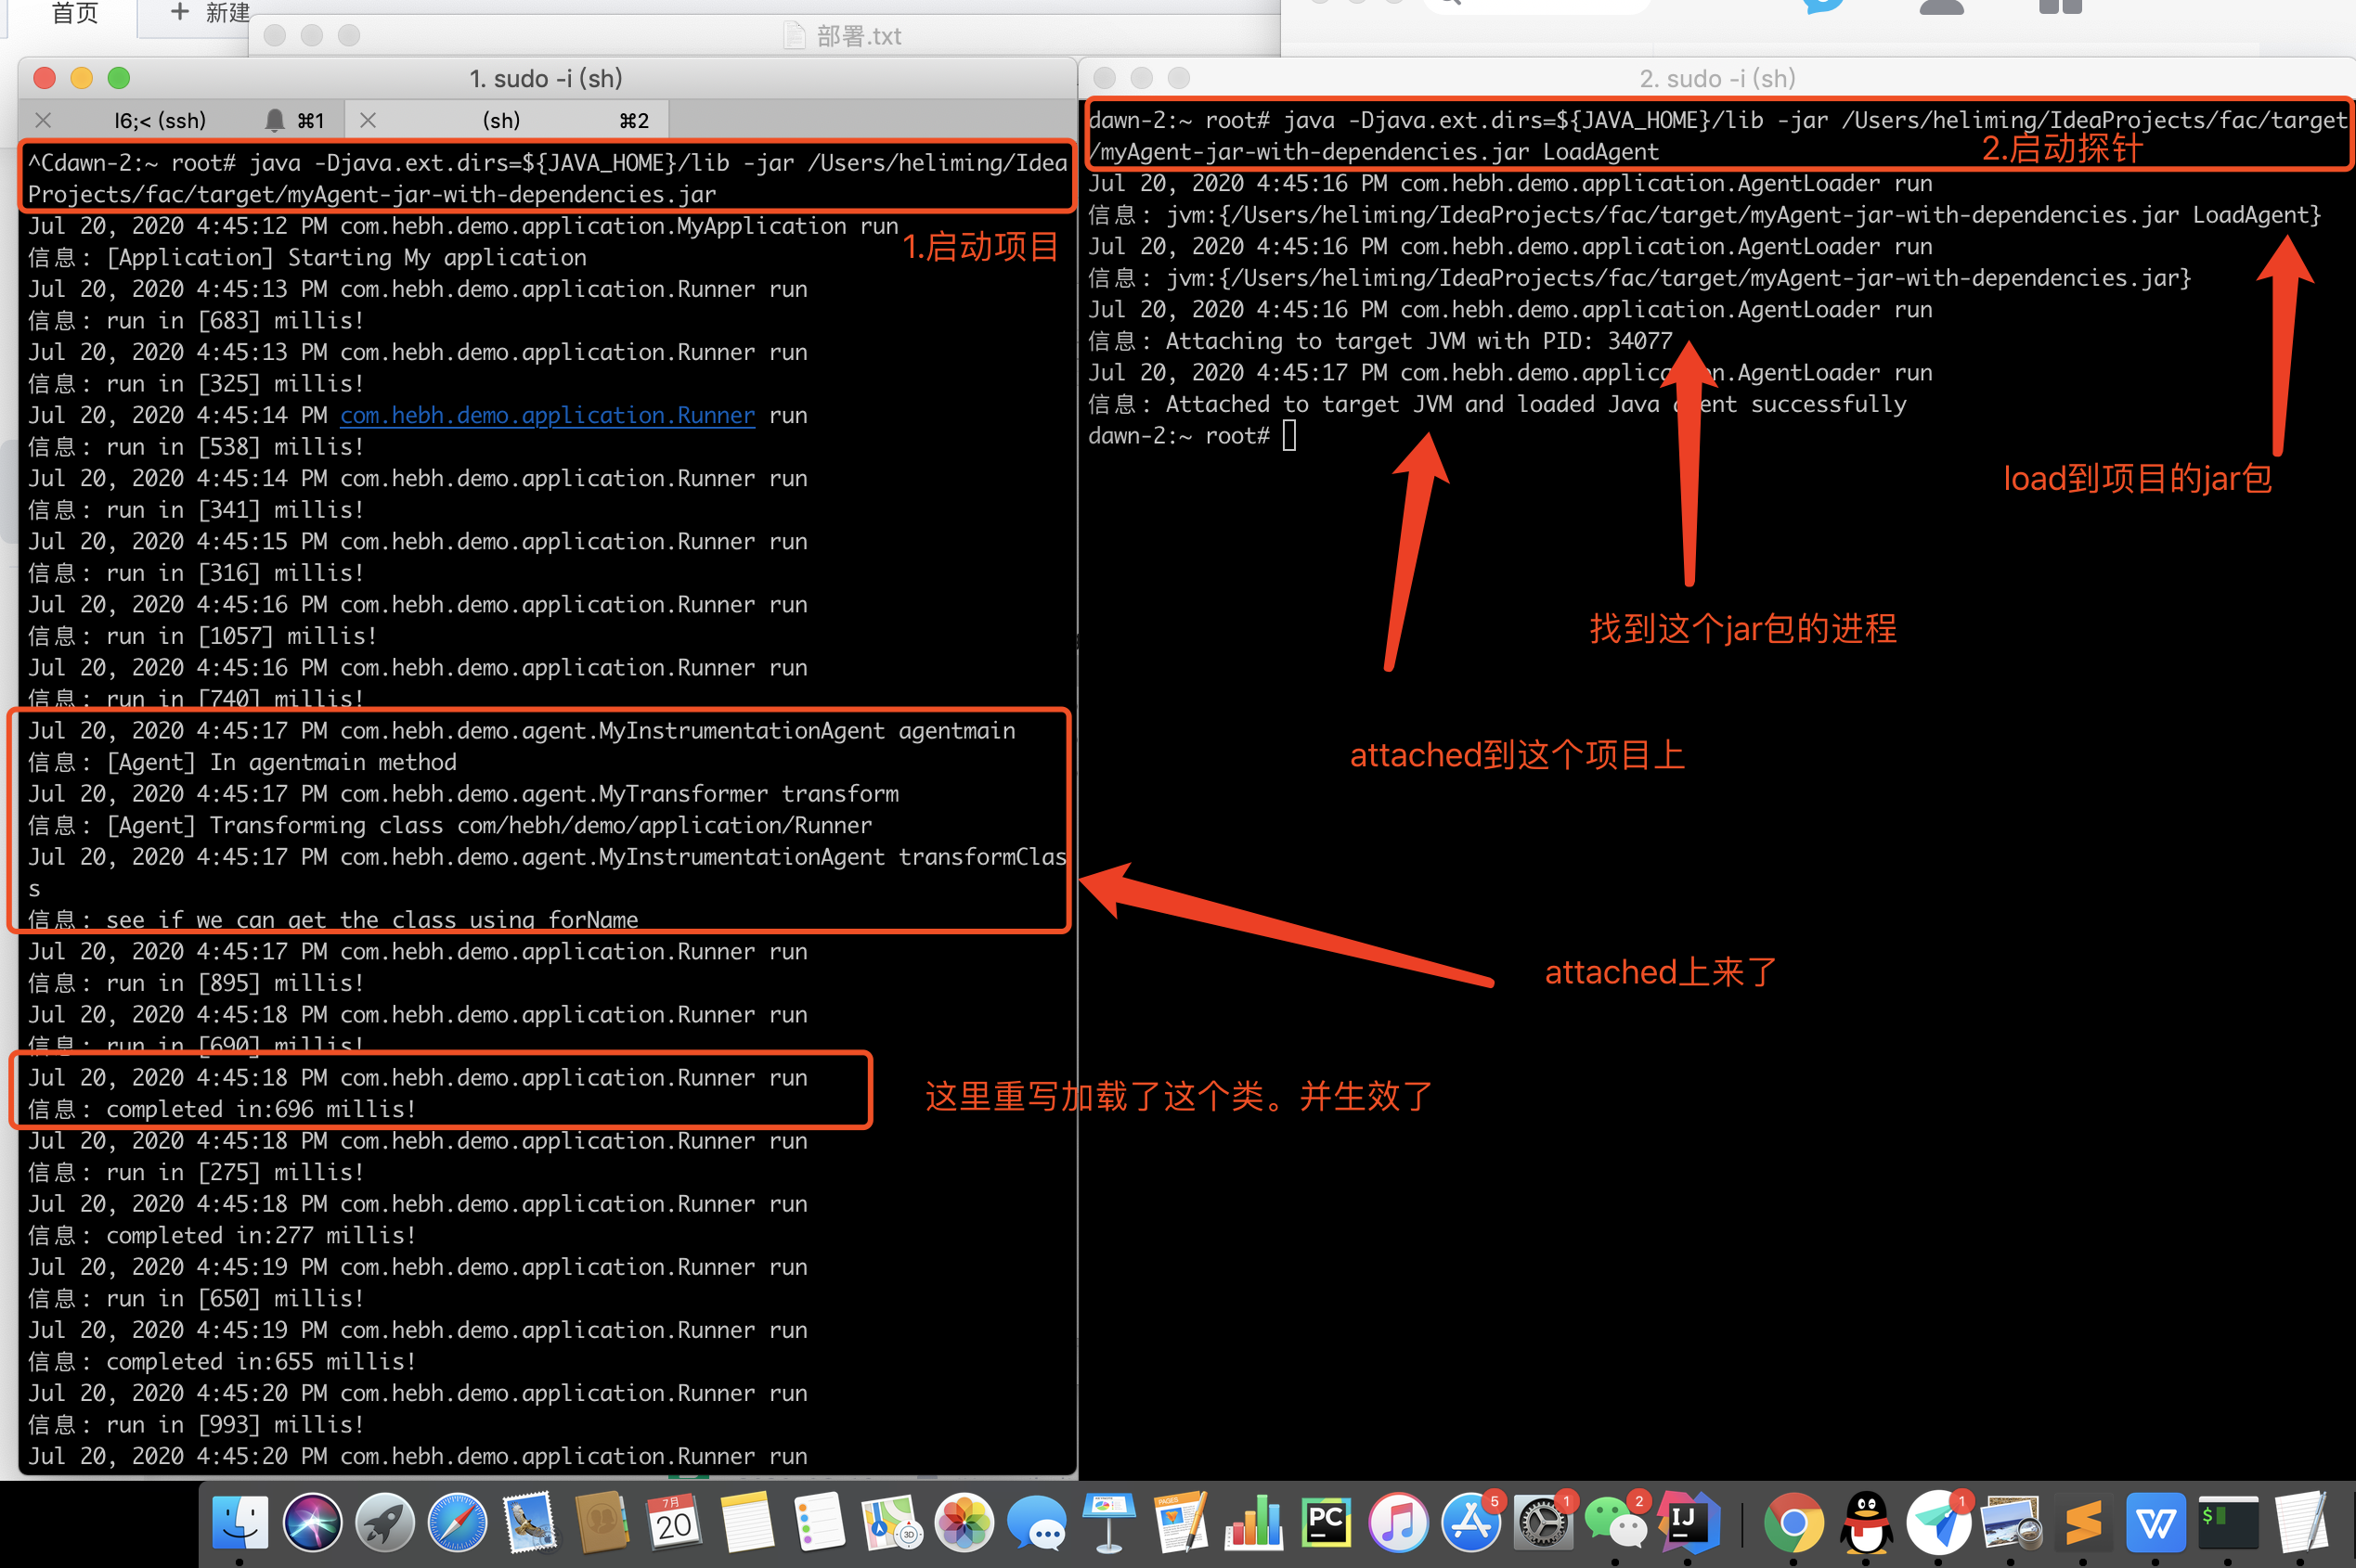Screen dimensions: 2356x1568
Task: Launch Google Chrome from the dock
Action: coord(1793,1521)
